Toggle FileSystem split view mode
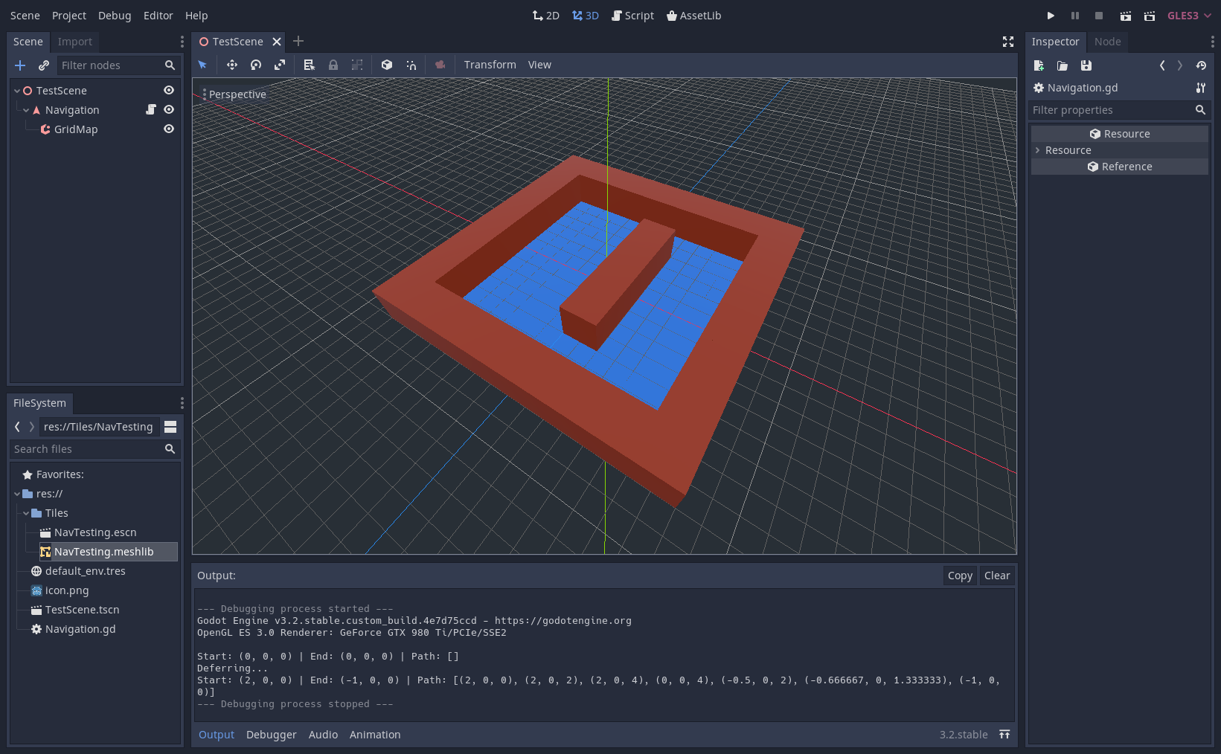Viewport: 1221px width, 754px height. click(170, 427)
